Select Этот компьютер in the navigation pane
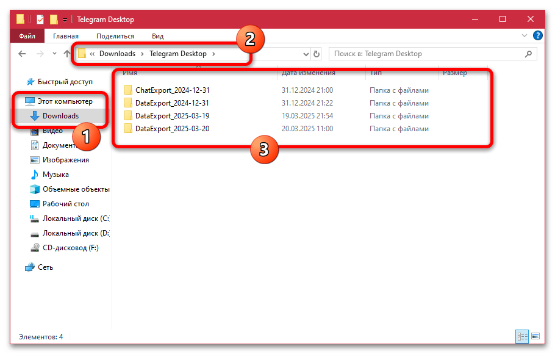 click(x=65, y=101)
